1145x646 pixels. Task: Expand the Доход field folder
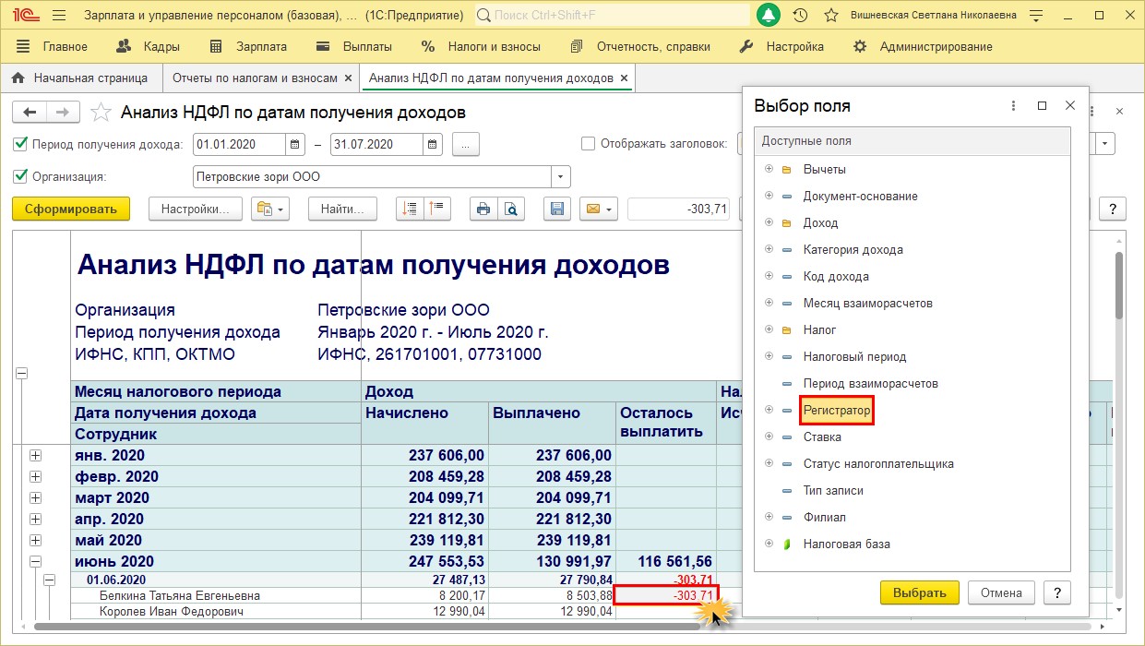click(769, 223)
